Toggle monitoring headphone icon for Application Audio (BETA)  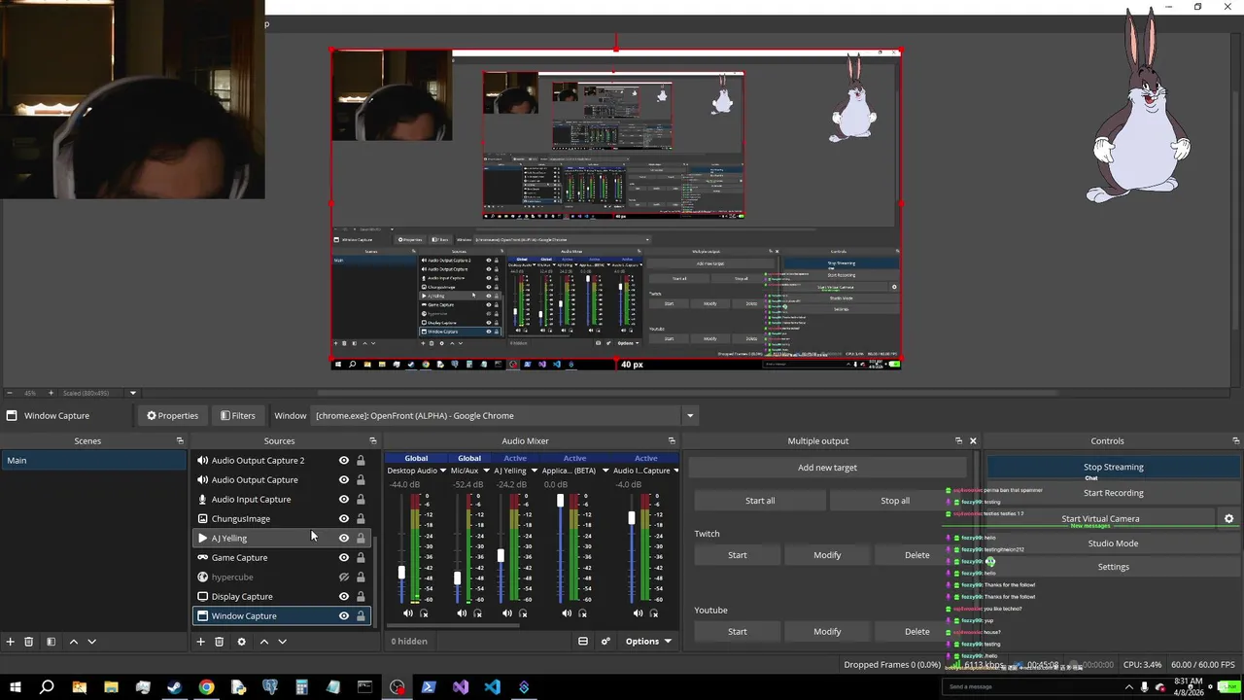pos(583,613)
